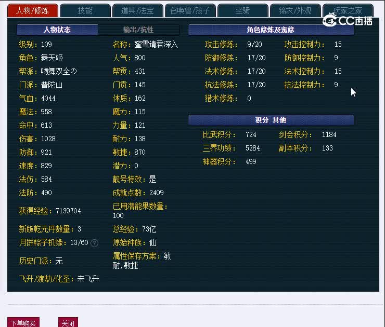Open the 玩家之家 tab
Screen dimensions: 385x327
(x=348, y=10)
